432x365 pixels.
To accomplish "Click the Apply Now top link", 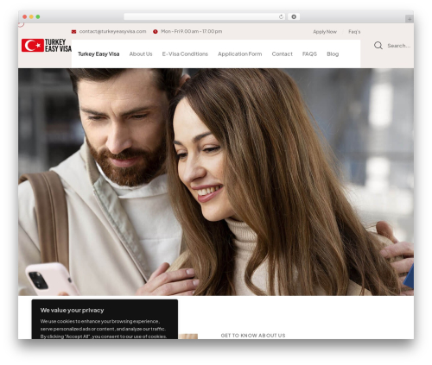I will click(x=325, y=32).
